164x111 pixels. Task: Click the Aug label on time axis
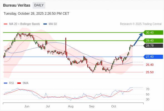click(71, 106)
